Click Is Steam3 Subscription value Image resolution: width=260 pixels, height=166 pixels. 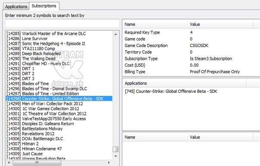(211, 58)
